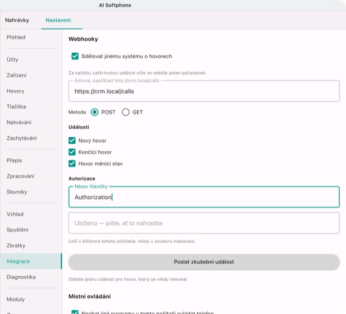
Task: Focus the Název hlavičky input field
Action: click(x=204, y=197)
